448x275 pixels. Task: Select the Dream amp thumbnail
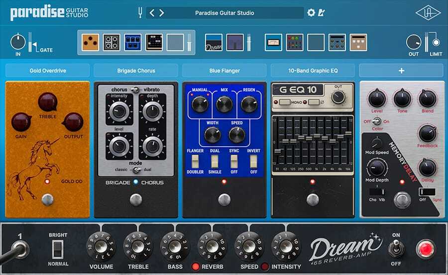tap(214, 43)
